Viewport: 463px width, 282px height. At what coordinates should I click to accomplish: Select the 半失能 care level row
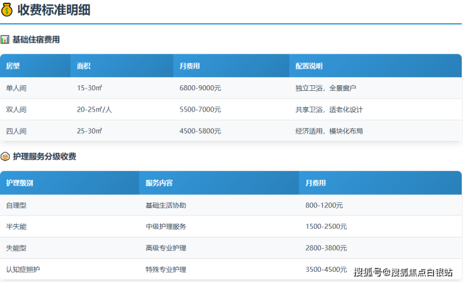point(16,226)
